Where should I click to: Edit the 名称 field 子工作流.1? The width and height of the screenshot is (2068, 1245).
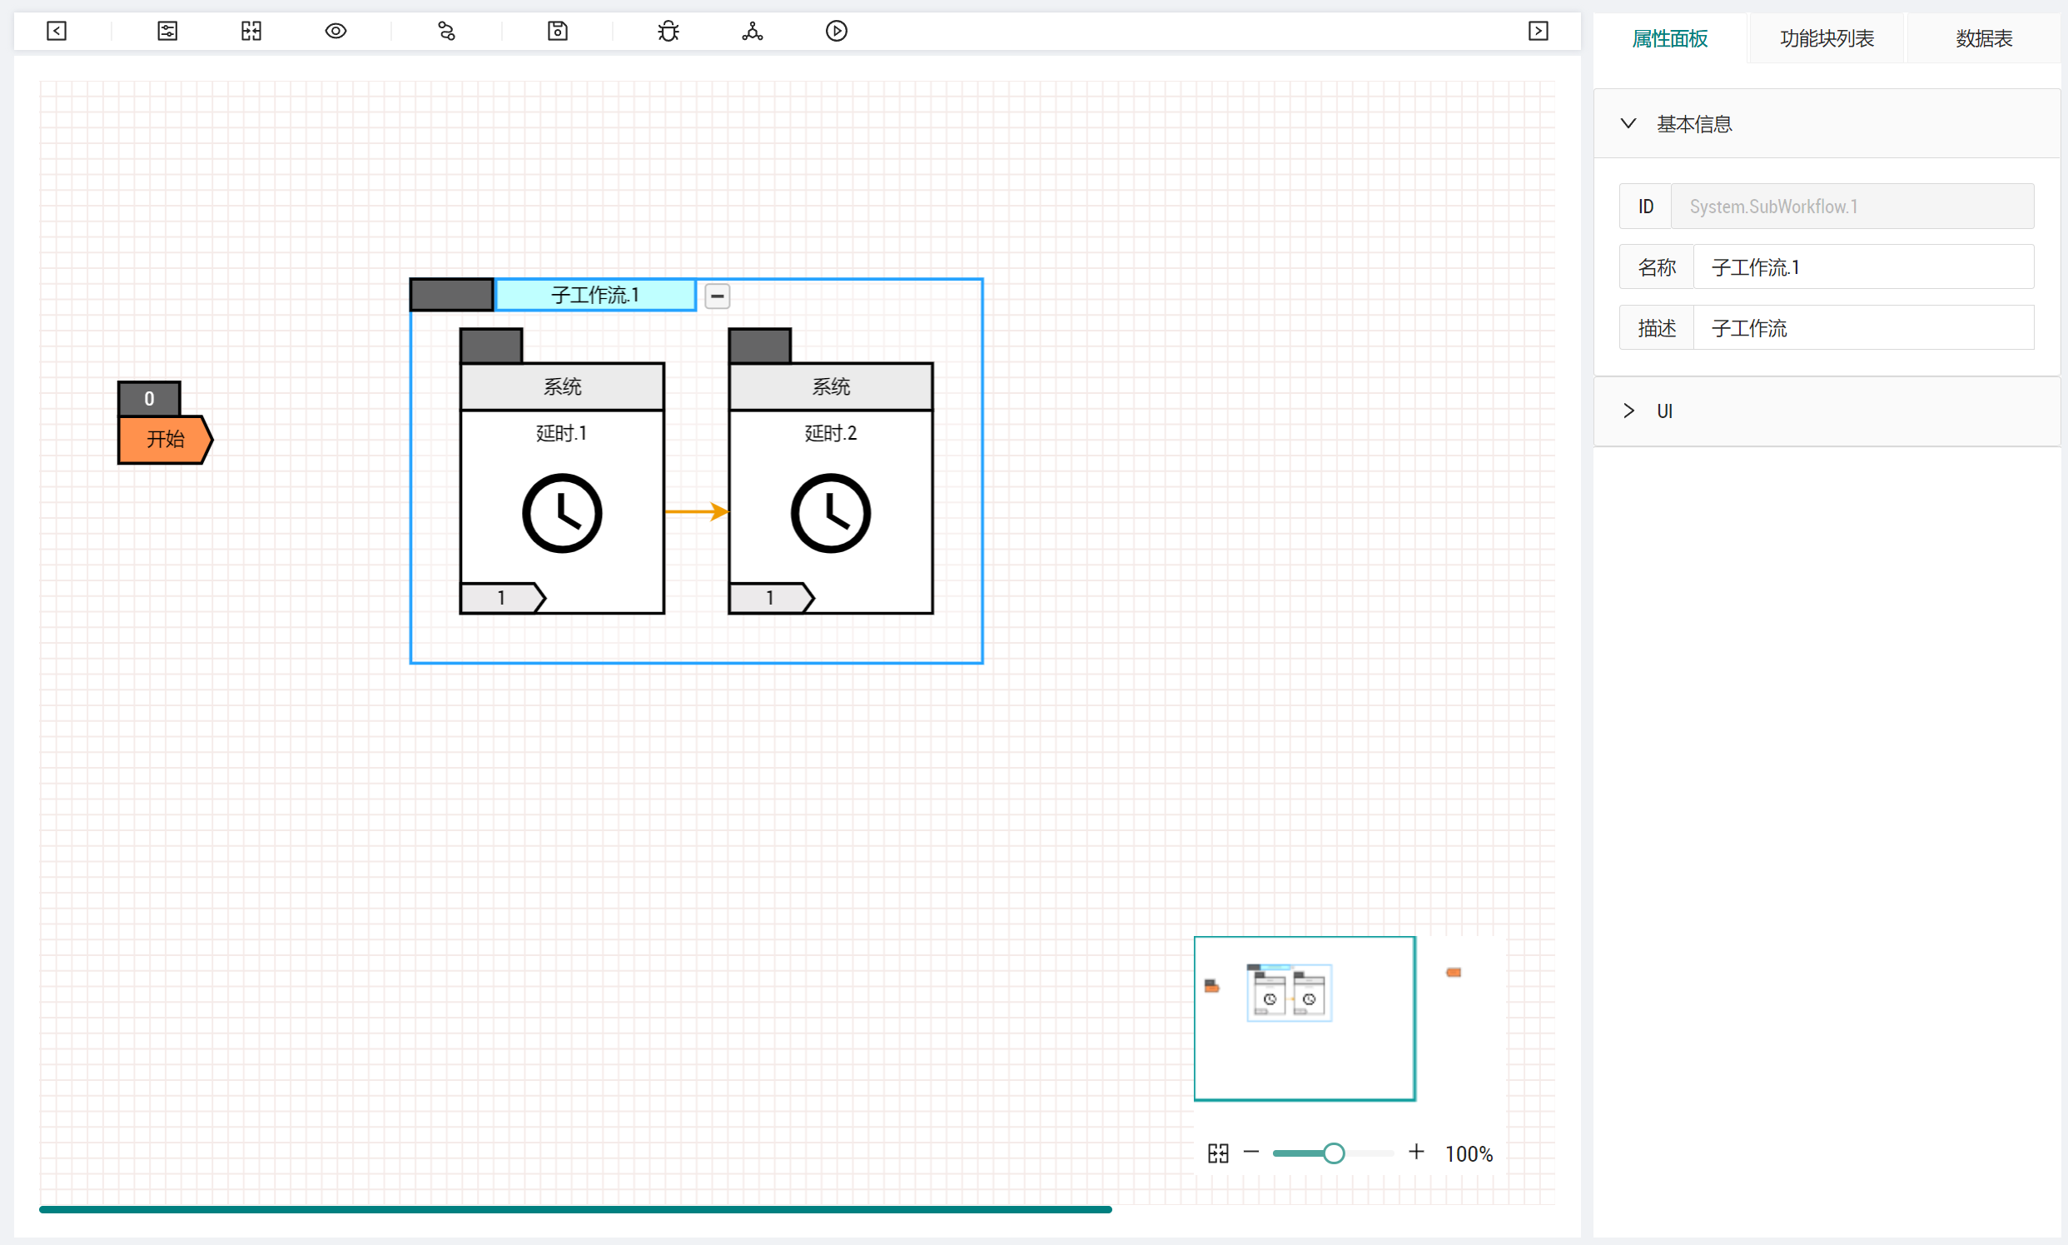[1863, 267]
